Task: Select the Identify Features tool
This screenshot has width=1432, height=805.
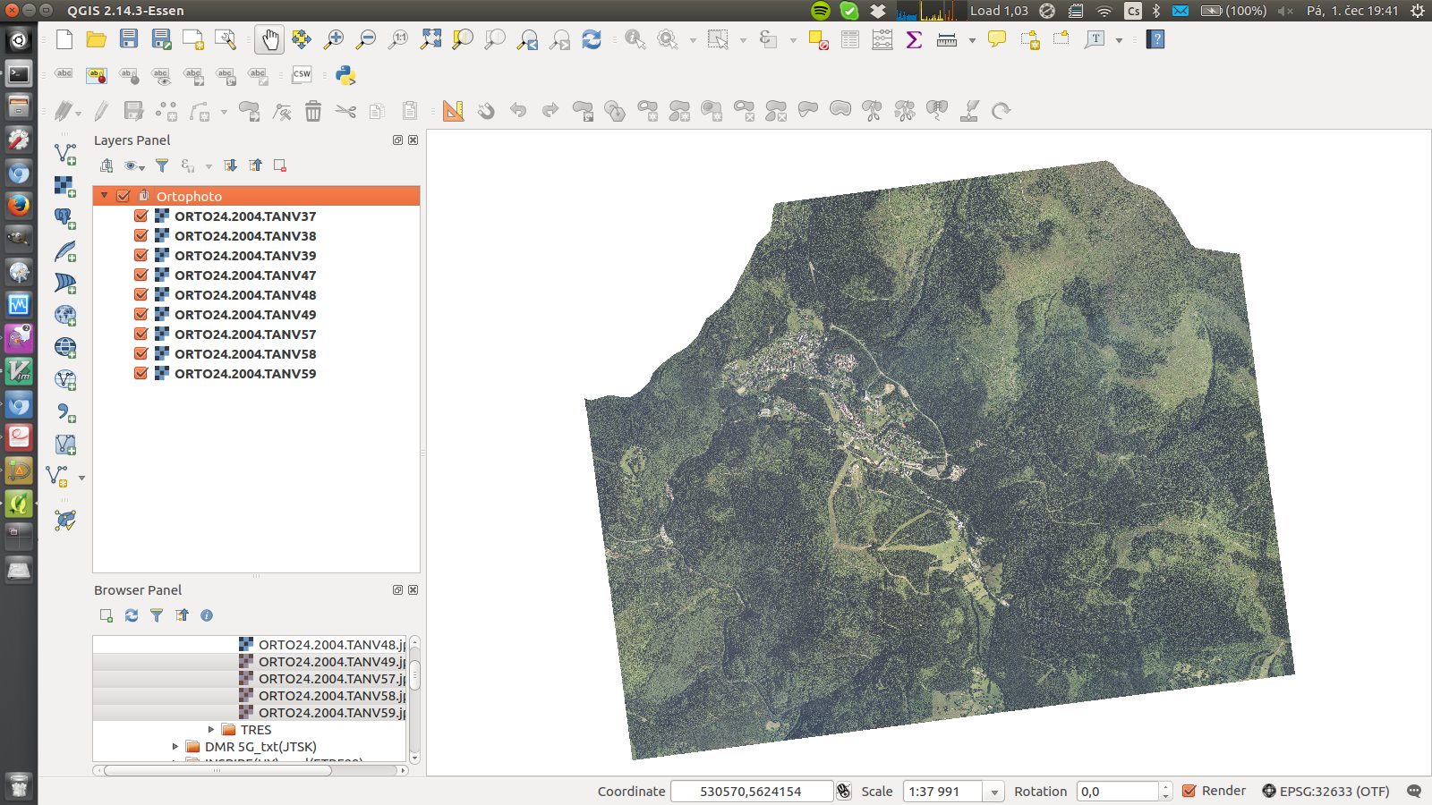Action: coord(635,39)
